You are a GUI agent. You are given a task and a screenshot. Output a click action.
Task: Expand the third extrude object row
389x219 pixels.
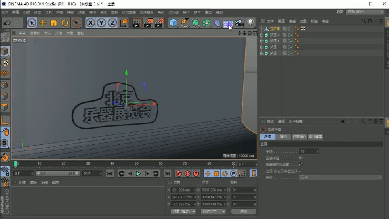click(261, 47)
